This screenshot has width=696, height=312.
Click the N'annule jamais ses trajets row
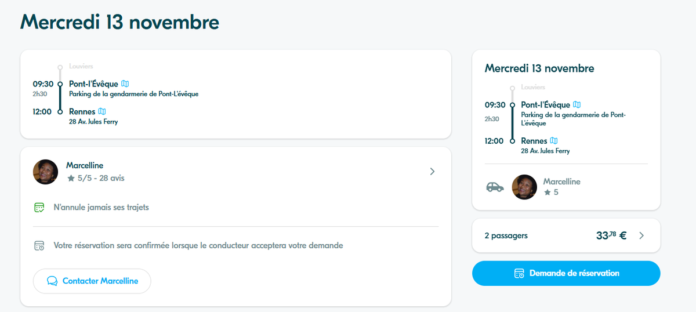click(236, 207)
